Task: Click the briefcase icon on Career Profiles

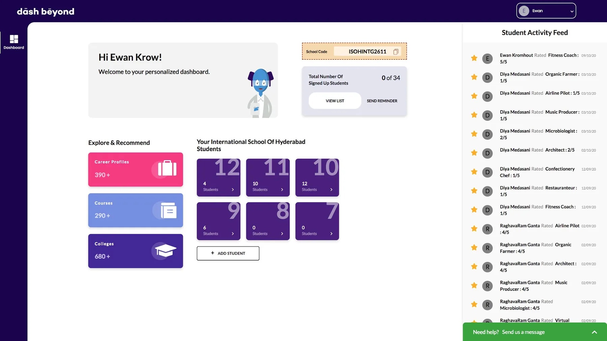Action: (167, 168)
